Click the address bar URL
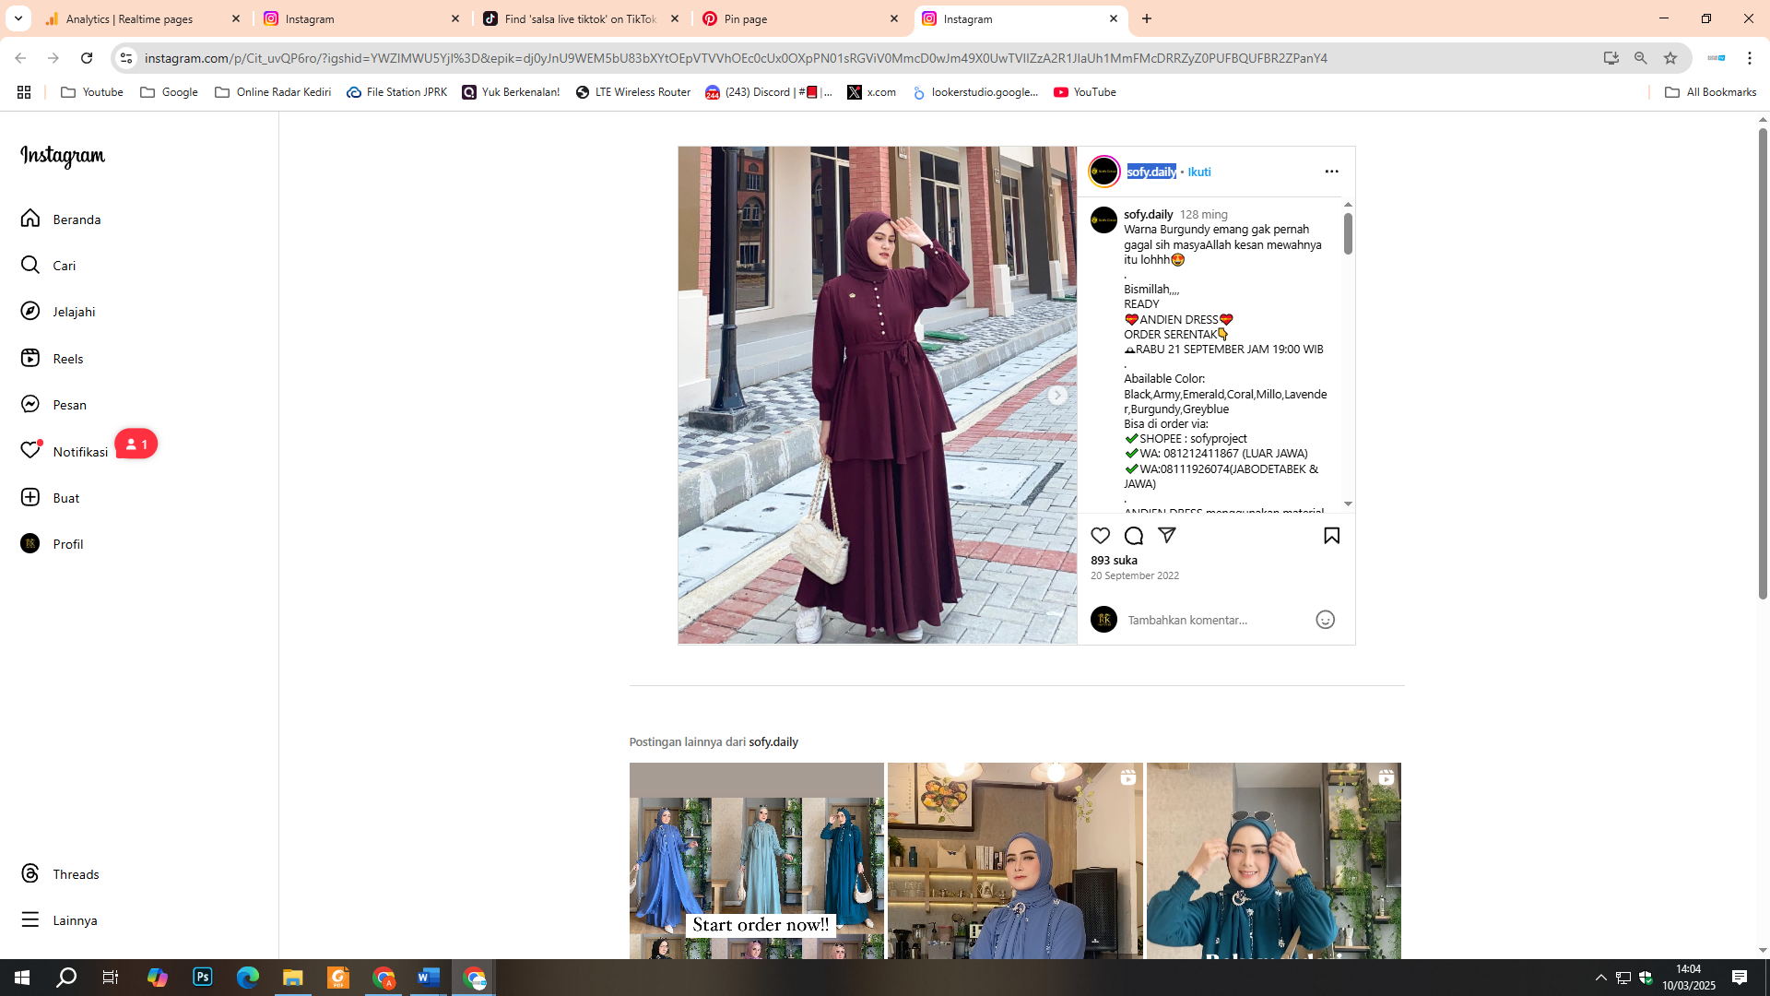The image size is (1770, 996). (736, 58)
